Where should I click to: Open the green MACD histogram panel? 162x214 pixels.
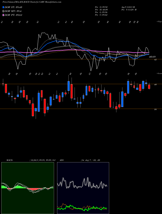[x=28, y=188]
